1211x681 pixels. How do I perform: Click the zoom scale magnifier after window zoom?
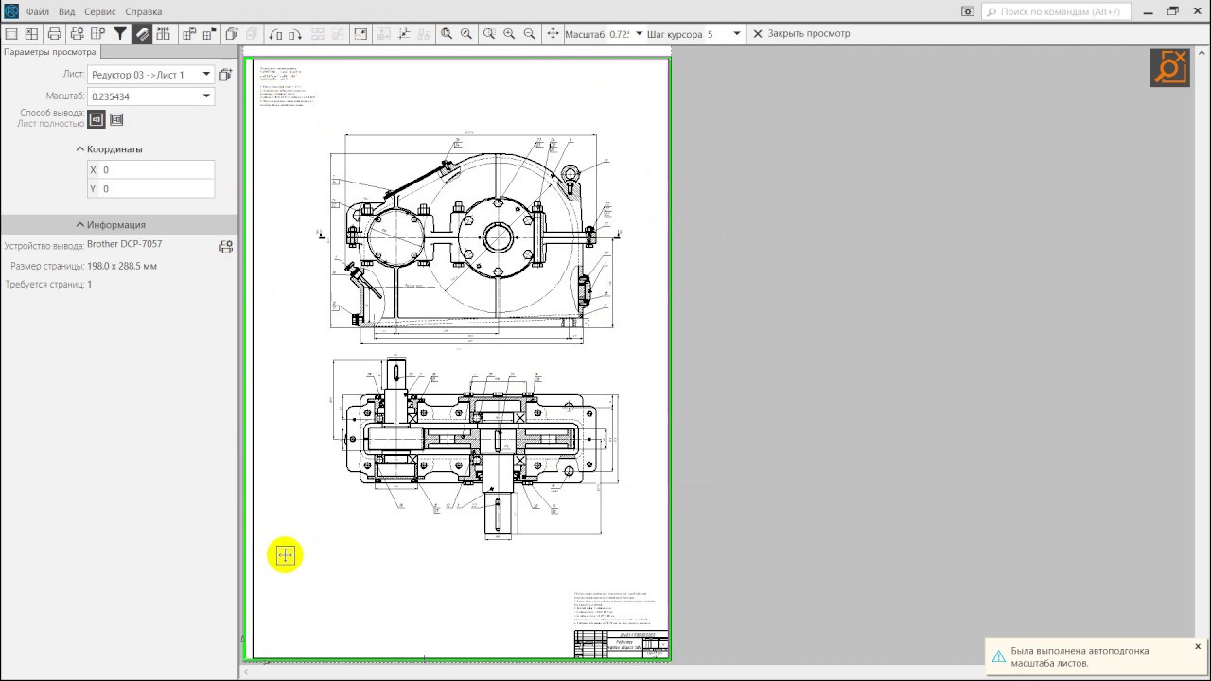tap(466, 34)
